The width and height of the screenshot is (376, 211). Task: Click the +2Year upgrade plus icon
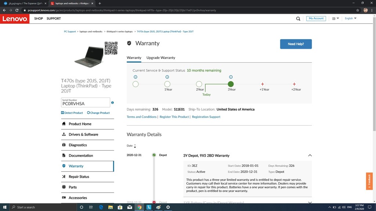(294, 84)
